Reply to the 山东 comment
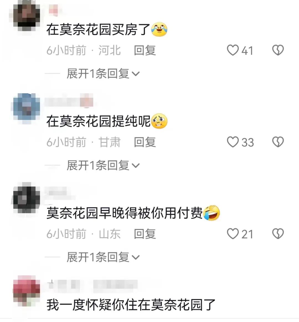 [145, 234]
